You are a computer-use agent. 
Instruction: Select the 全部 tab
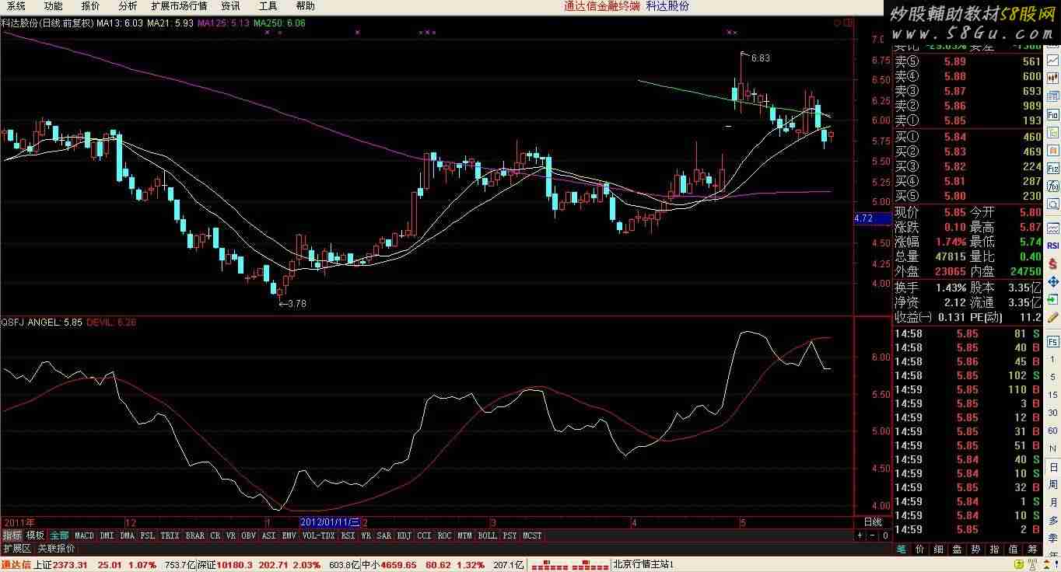pos(59,535)
